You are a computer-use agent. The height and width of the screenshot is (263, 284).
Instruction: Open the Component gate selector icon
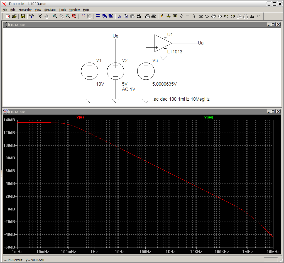(207, 16)
